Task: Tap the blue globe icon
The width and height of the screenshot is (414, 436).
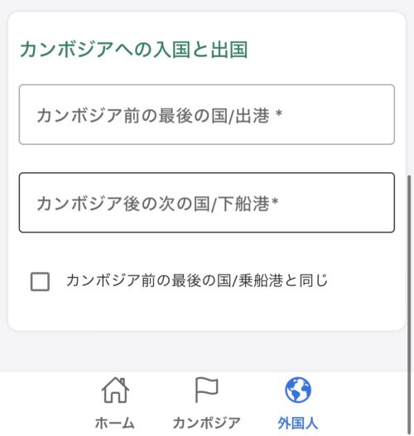Action: (298, 390)
